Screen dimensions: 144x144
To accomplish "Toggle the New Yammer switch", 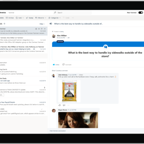I will (140, 13).
